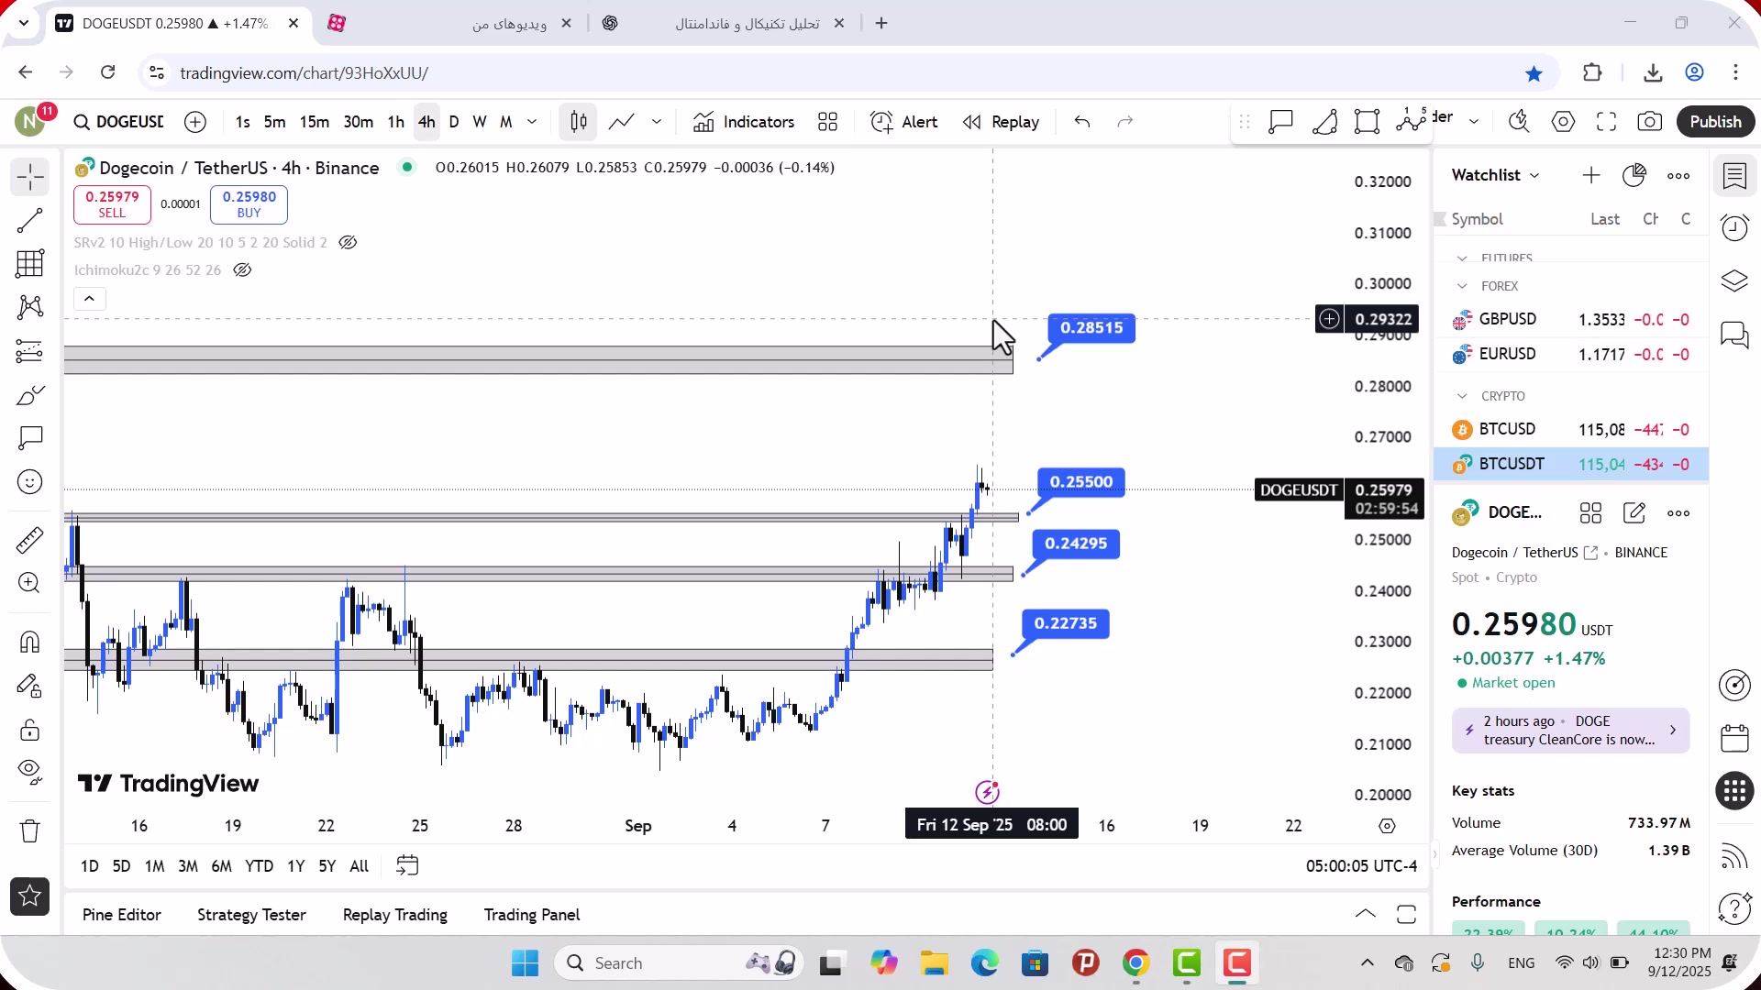Add symbol to compare with plus

click(195, 122)
